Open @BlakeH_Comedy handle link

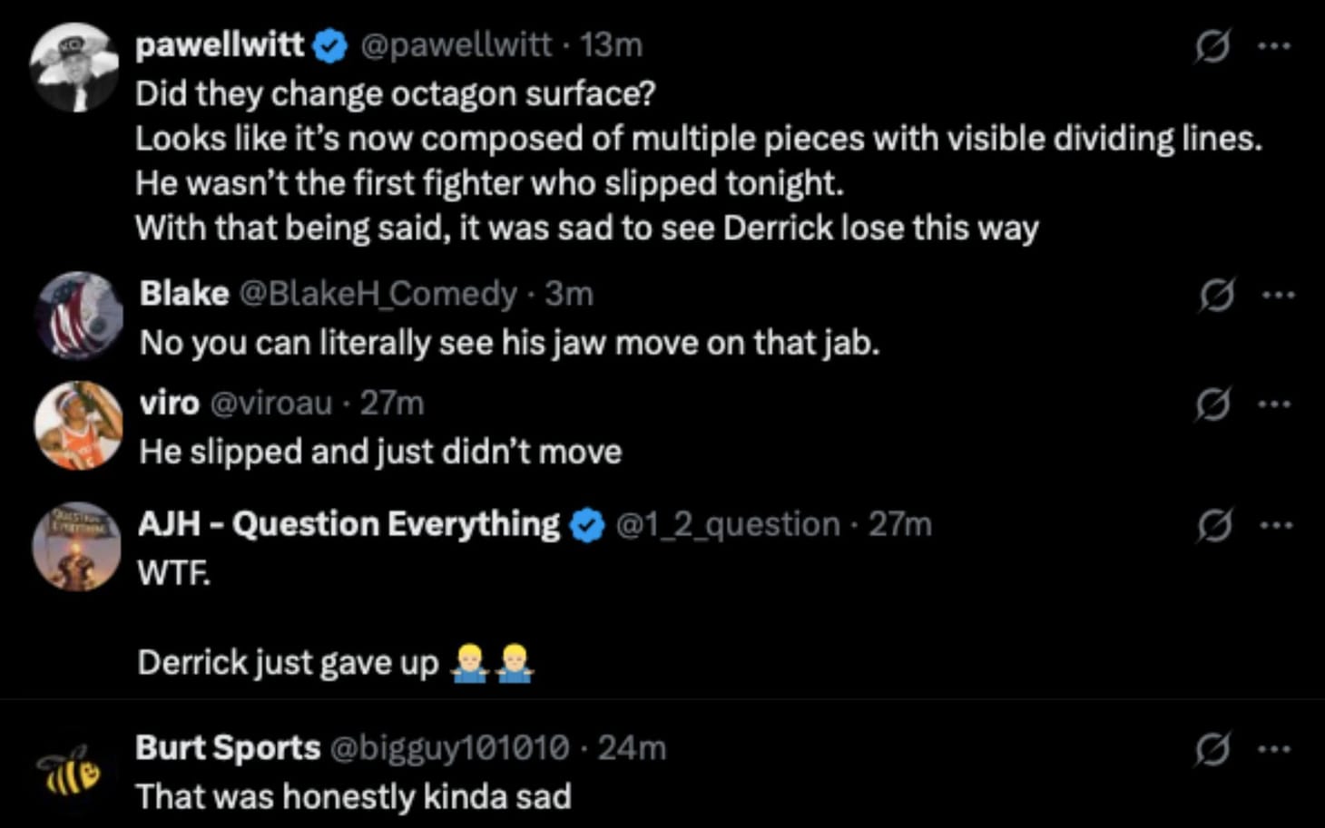[x=377, y=294]
